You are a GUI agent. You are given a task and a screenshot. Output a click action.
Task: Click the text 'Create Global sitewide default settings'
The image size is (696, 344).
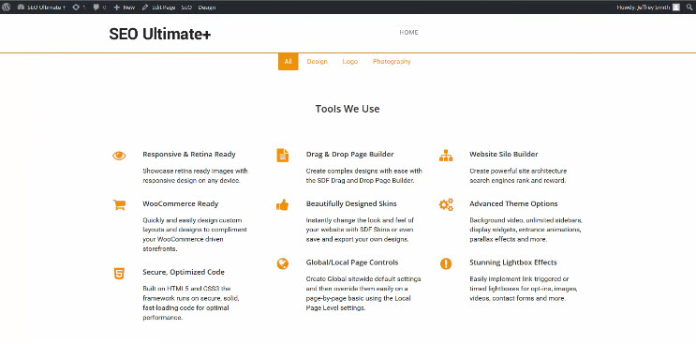[x=363, y=278]
